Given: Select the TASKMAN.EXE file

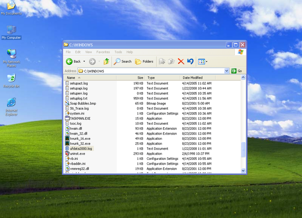Looking at the screenshot, I should [x=80, y=119].
